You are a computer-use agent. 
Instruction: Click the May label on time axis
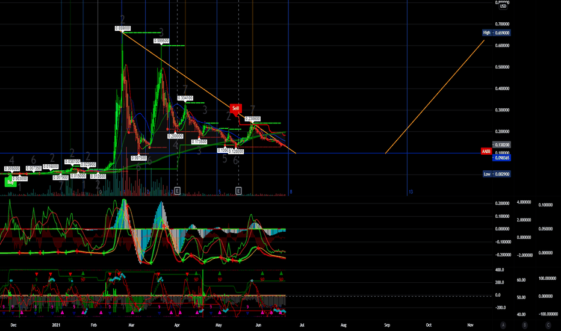219,325
